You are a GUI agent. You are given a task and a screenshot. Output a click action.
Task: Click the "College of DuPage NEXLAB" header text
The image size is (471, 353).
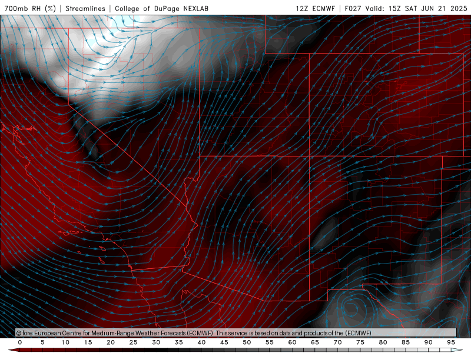coord(161,8)
